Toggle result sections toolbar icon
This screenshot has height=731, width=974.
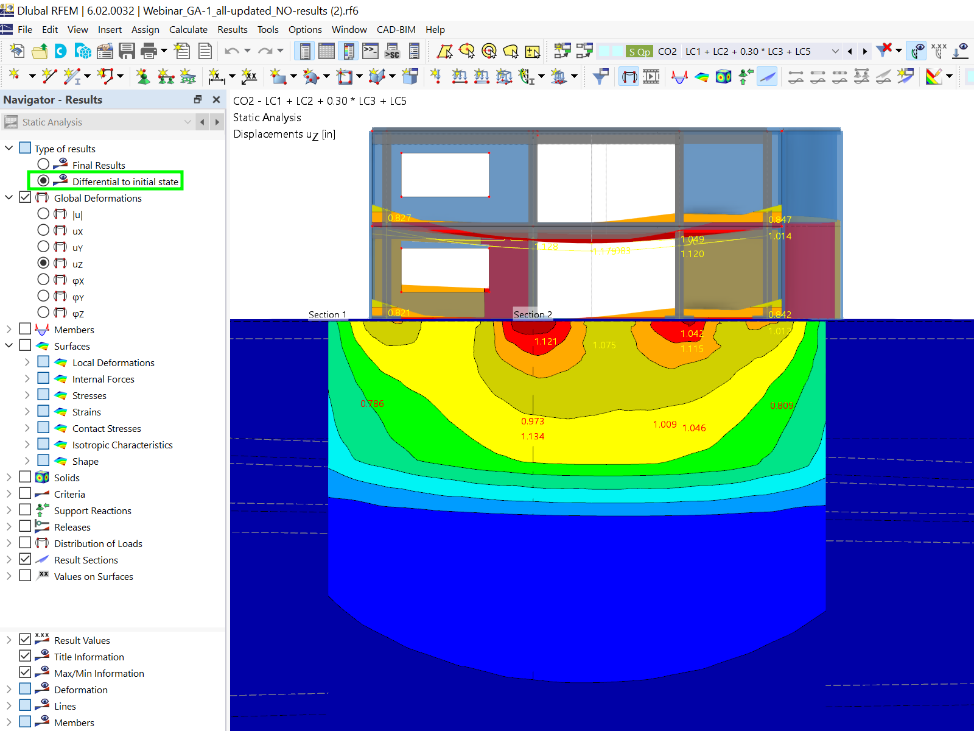767,76
